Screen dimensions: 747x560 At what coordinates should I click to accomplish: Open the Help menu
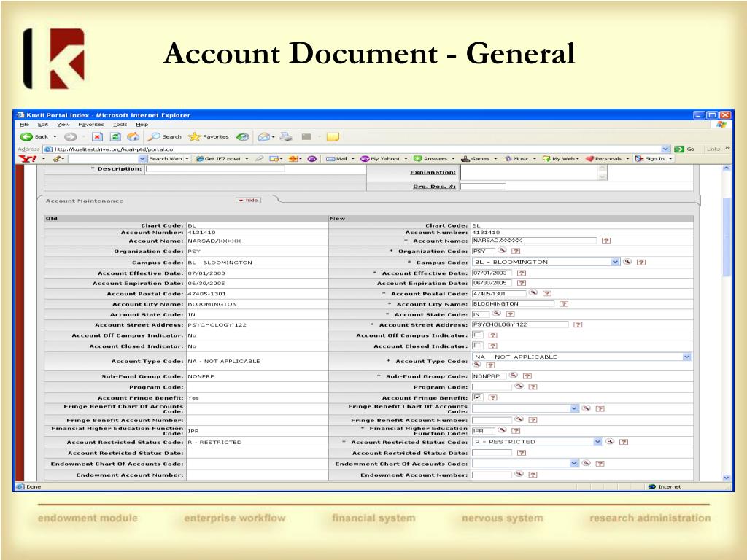tap(142, 124)
